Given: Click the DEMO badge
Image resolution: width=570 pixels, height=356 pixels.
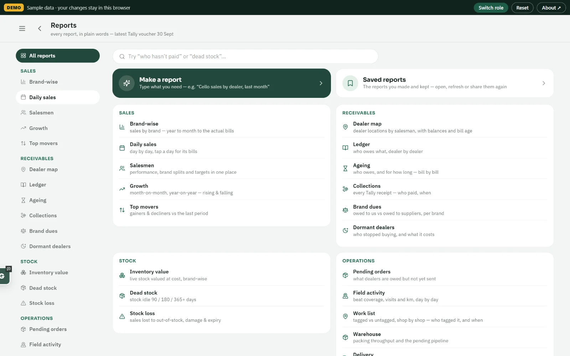Looking at the screenshot, I should pos(14,8).
